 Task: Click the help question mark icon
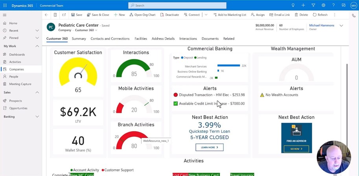pos(333,5)
